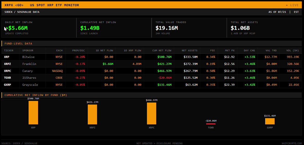Sort by the MKT PX column header

pyautogui.click(x=230, y=50)
